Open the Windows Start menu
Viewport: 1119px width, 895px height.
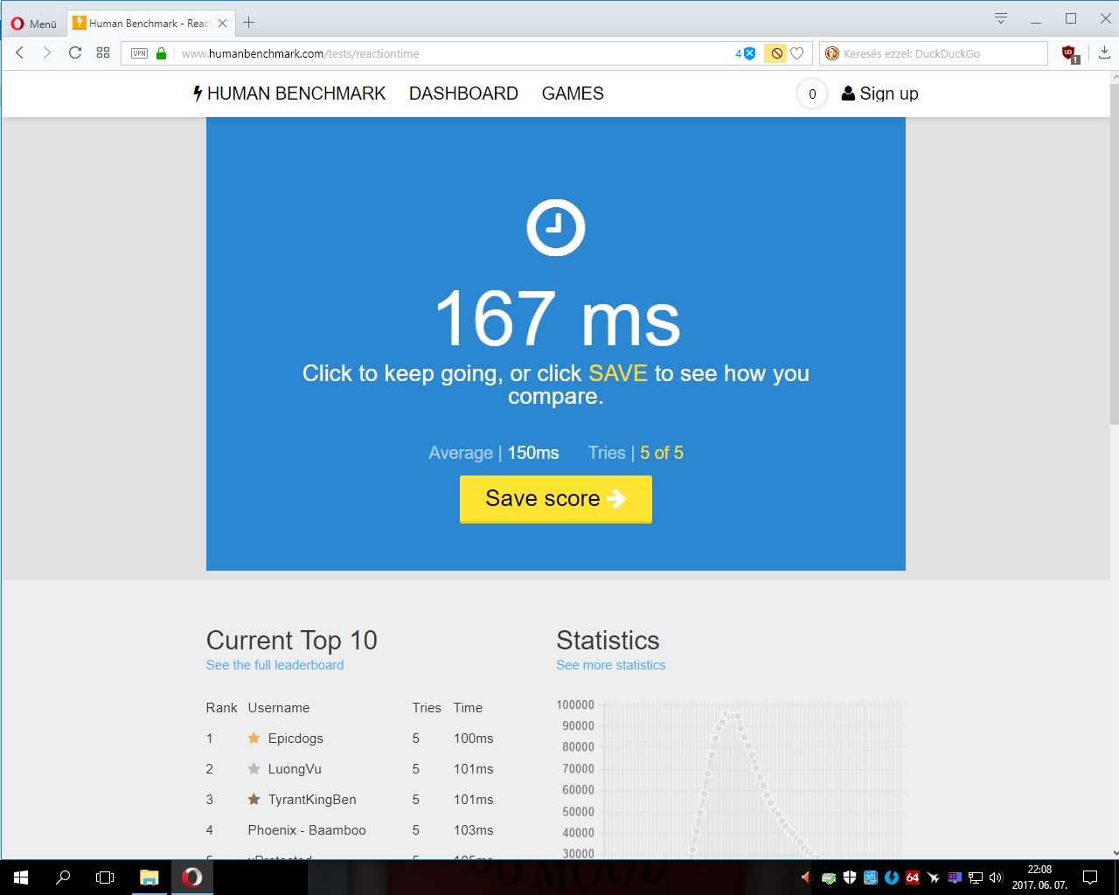pyautogui.click(x=21, y=878)
